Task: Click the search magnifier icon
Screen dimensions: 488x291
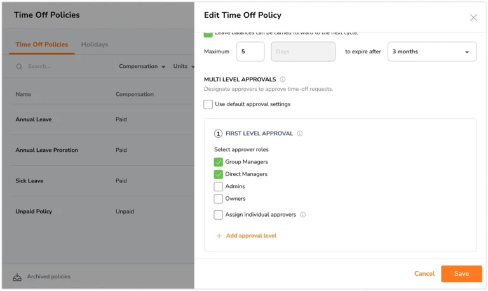Action: coord(19,67)
